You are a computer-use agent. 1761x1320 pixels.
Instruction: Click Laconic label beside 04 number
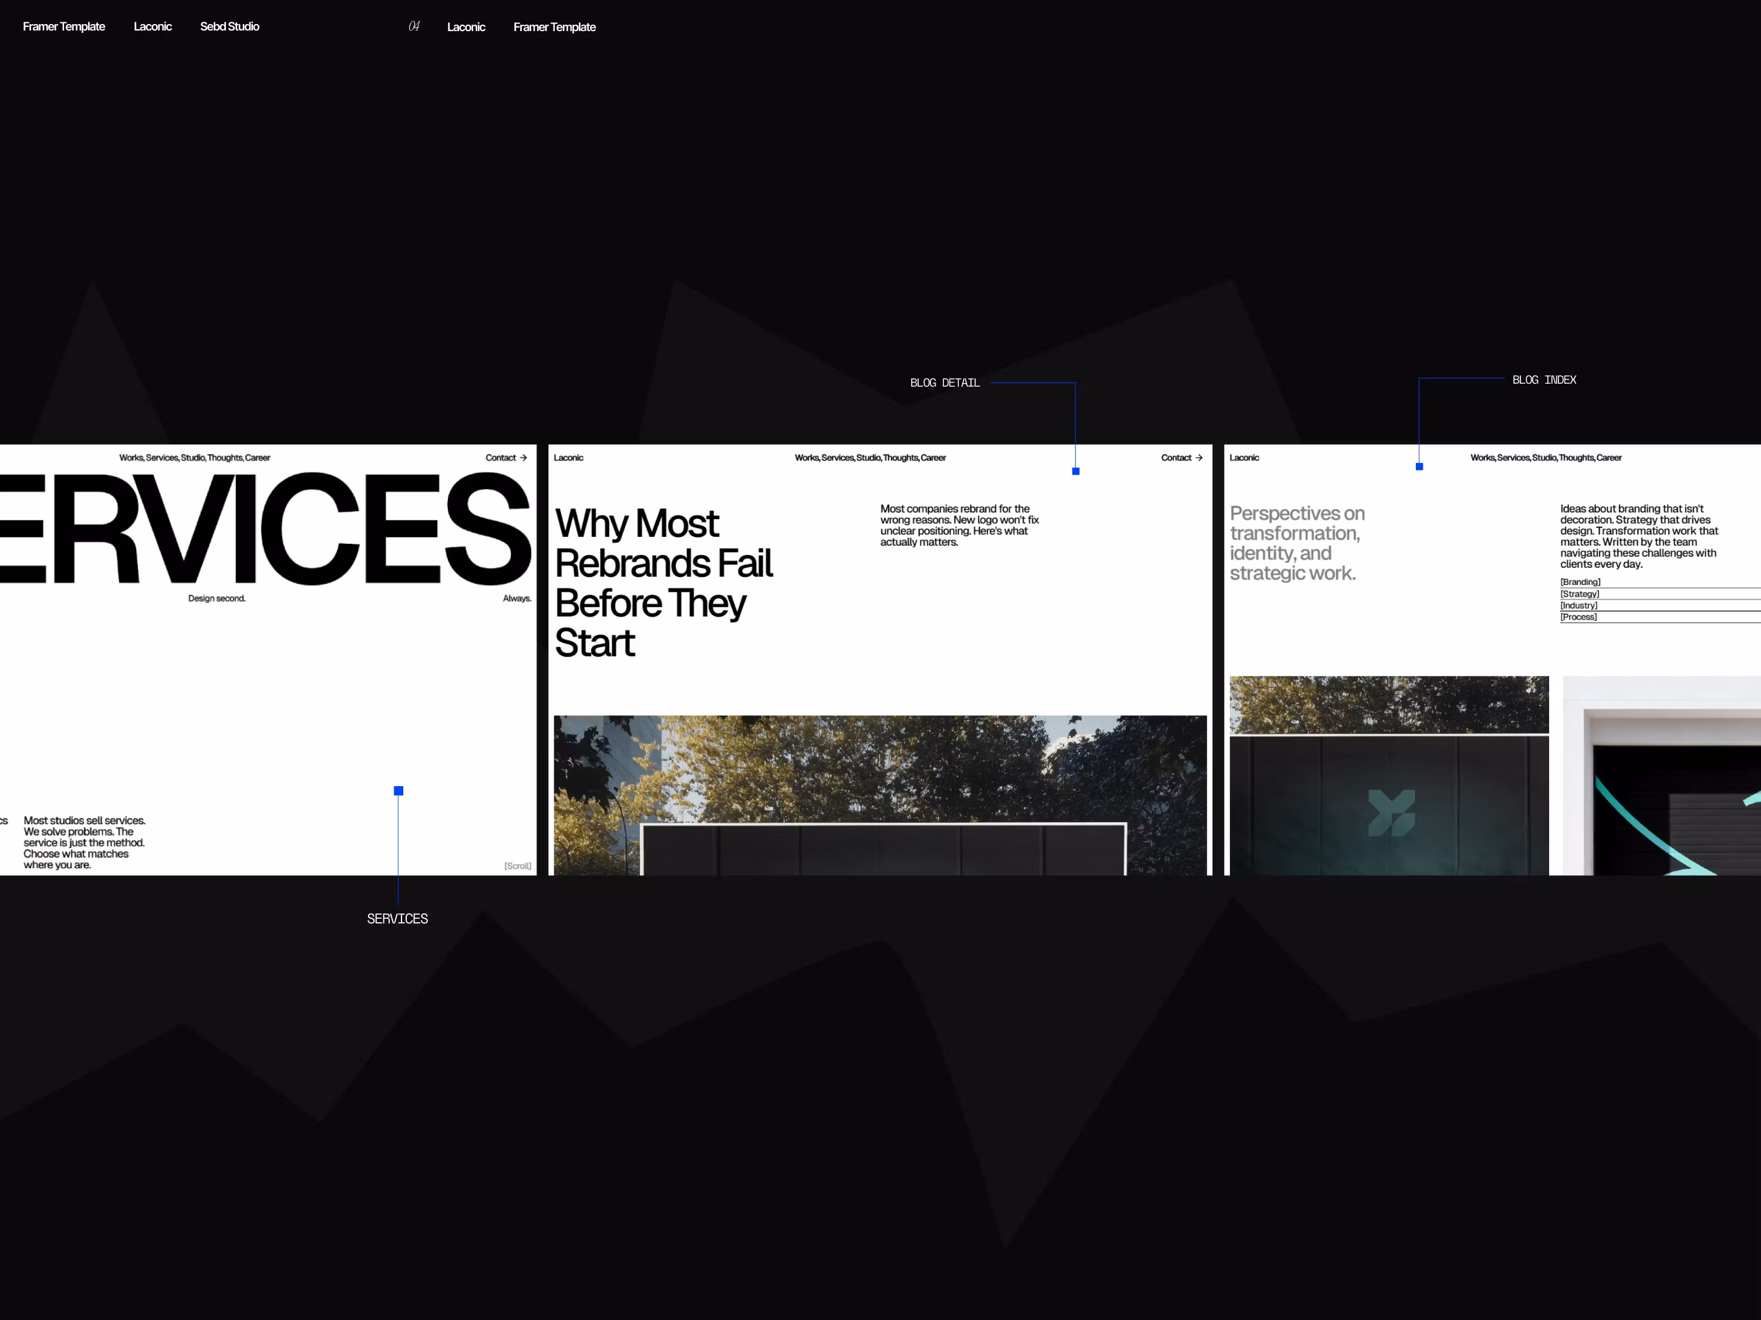click(x=465, y=27)
